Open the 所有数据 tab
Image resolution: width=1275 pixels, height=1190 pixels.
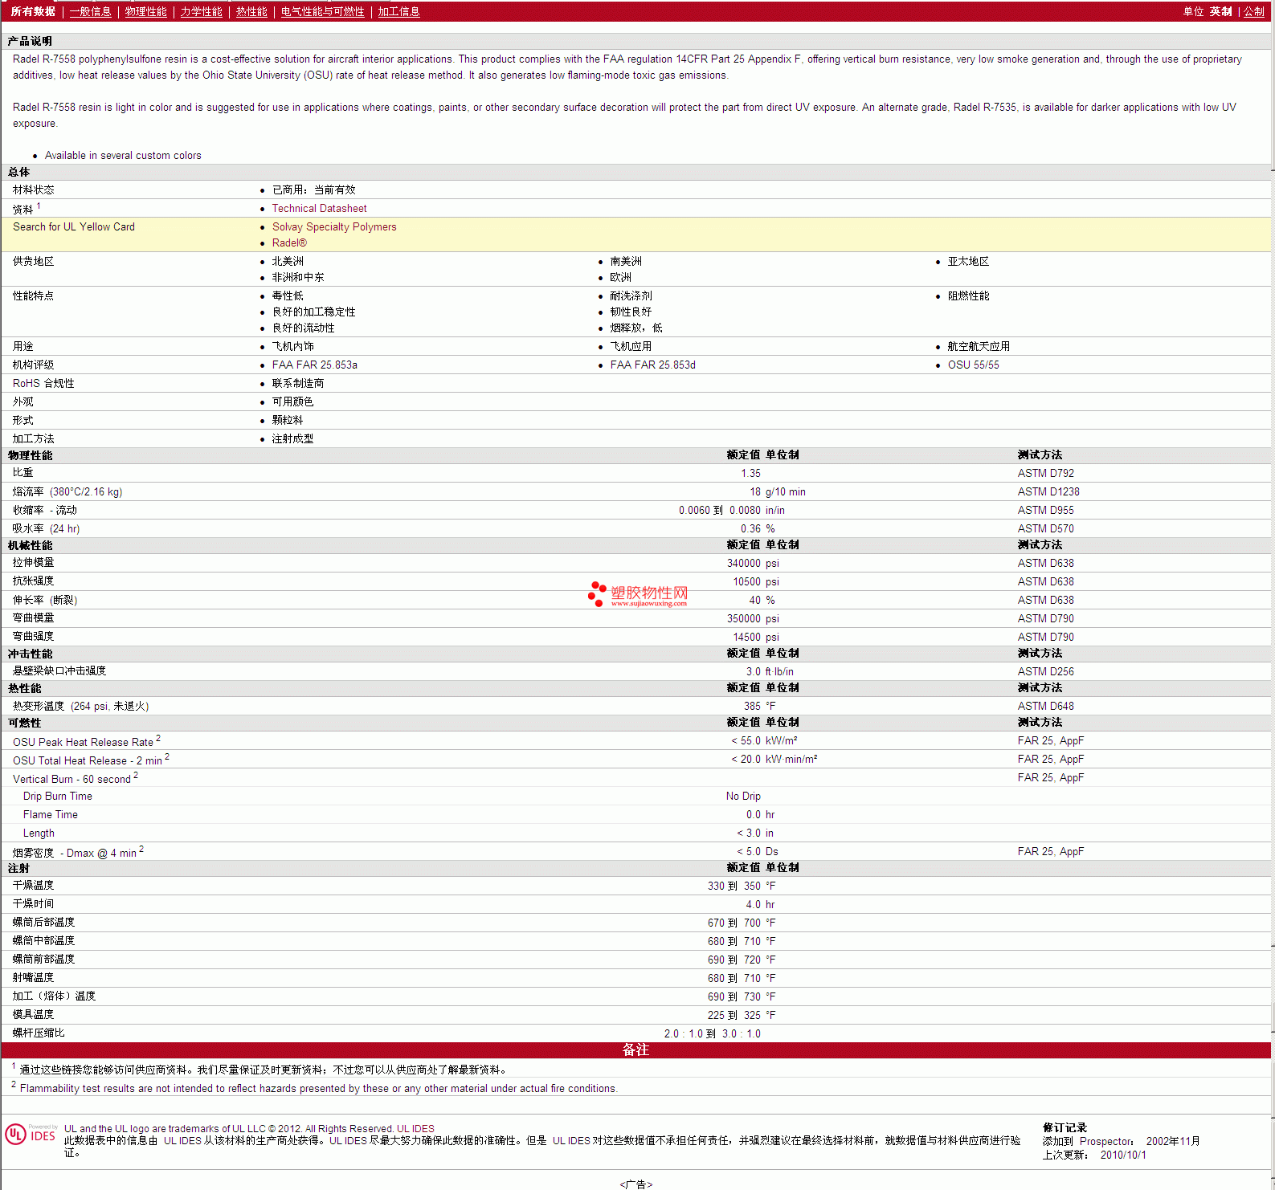pyautogui.click(x=33, y=11)
